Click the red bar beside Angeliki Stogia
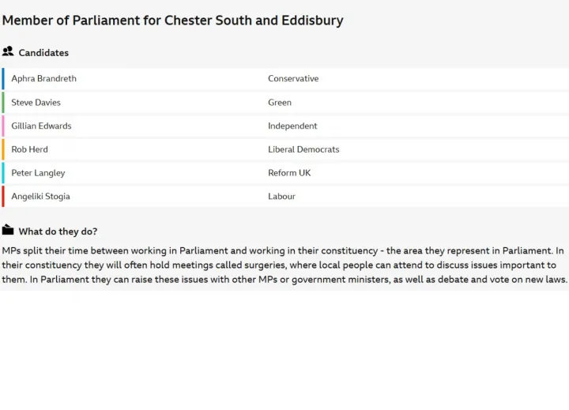 [3, 197]
